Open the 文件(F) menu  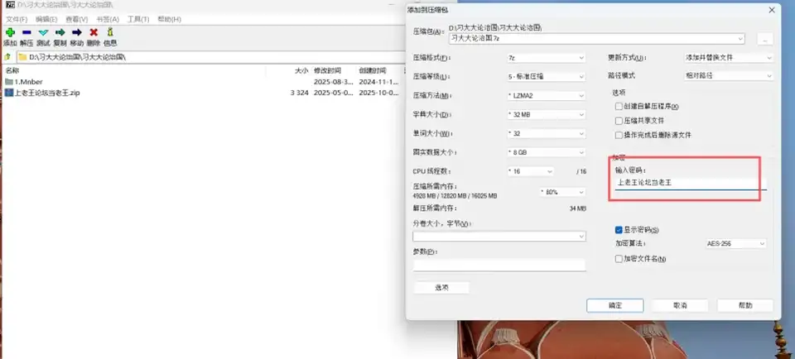(17, 19)
